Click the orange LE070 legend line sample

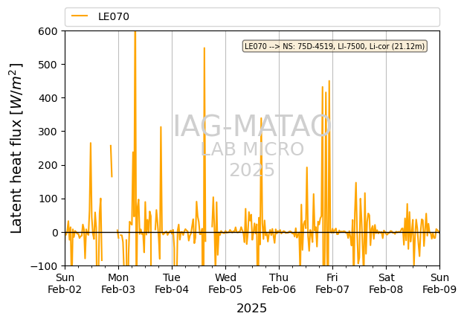click(x=80, y=16)
